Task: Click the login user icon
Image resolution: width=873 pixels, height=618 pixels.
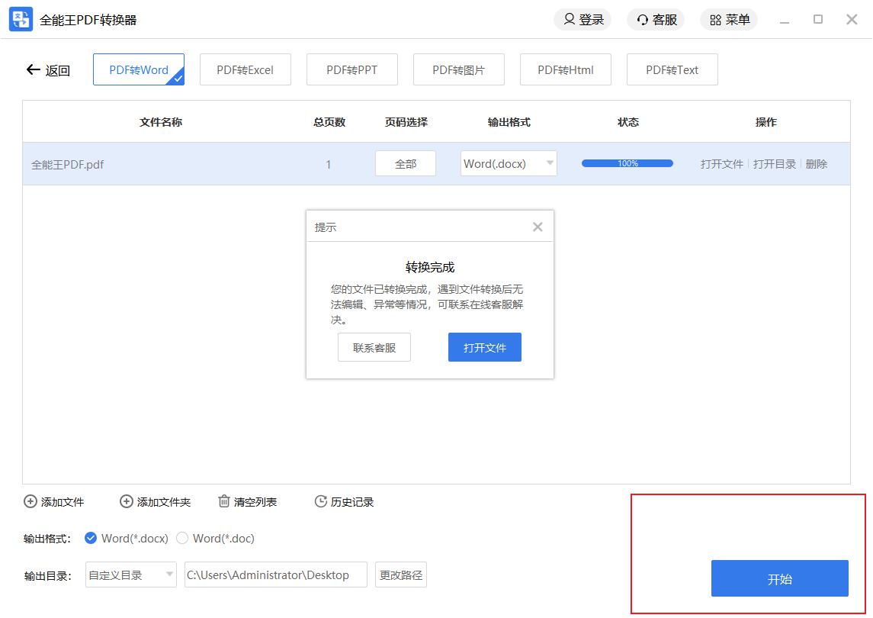Action: pos(569,20)
